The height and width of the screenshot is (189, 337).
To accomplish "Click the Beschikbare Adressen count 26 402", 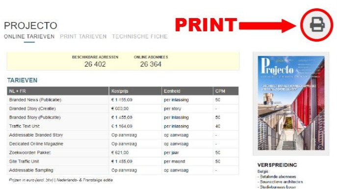I will 95,64.
